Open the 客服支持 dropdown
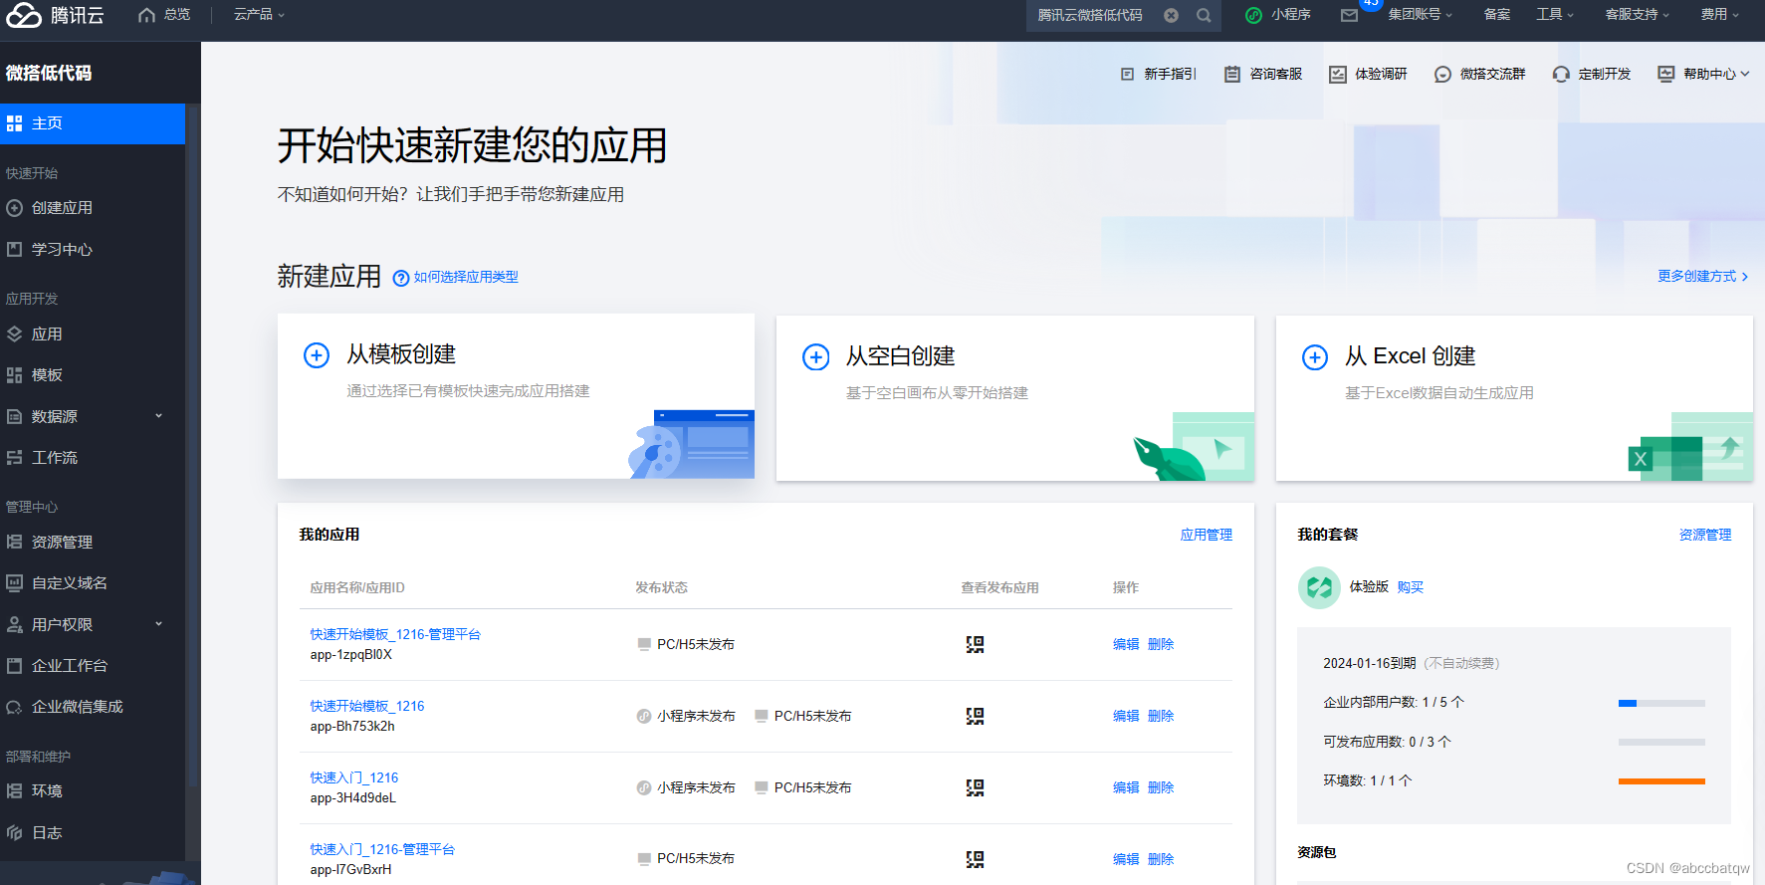1765x885 pixels. click(x=1638, y=15)
